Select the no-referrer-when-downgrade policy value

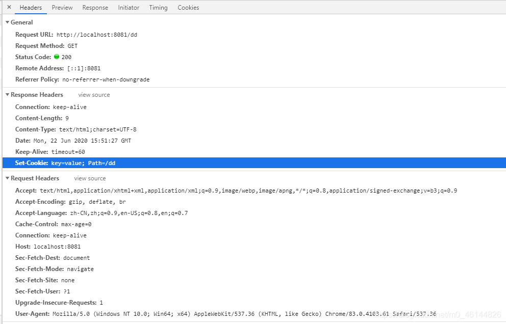[106, 79]
